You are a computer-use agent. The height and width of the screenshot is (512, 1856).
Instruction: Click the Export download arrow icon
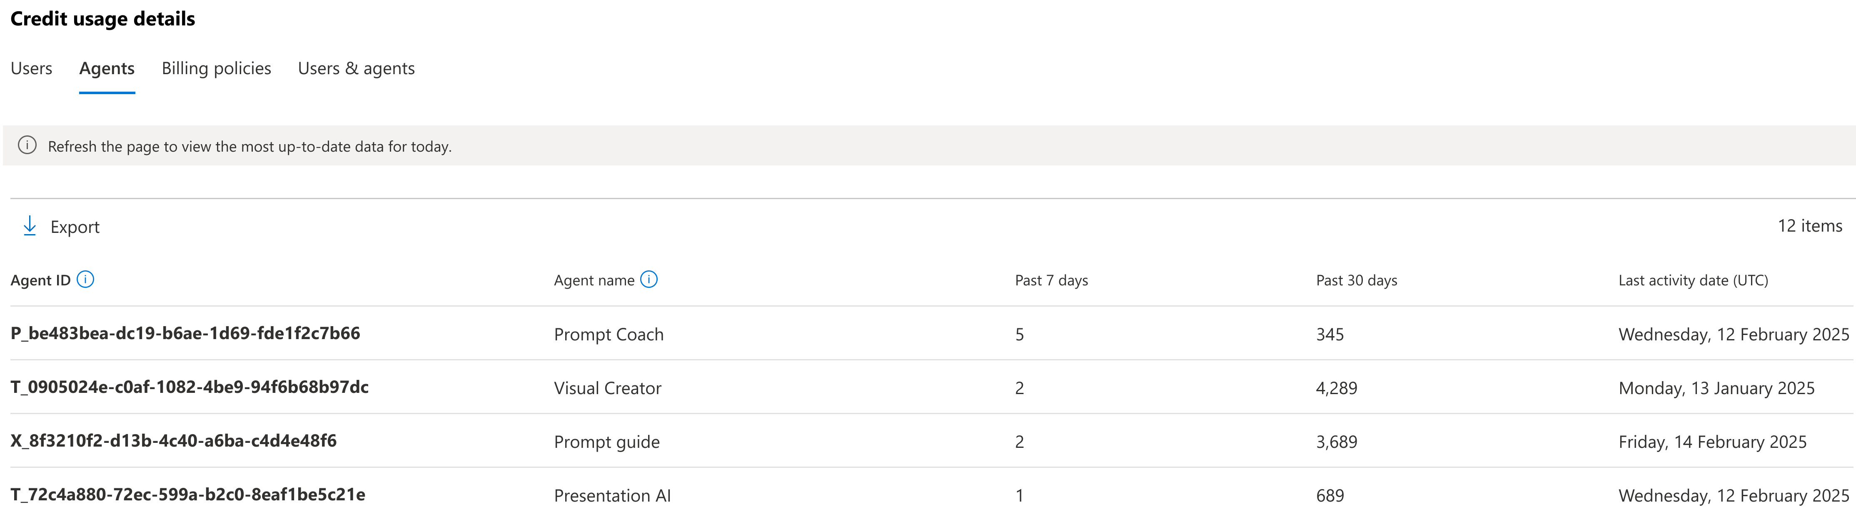[x=30, y=227]
